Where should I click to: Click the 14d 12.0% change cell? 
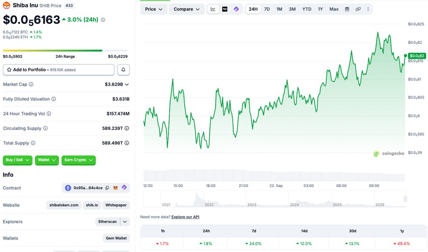[304, 244]
